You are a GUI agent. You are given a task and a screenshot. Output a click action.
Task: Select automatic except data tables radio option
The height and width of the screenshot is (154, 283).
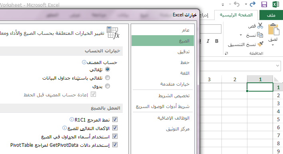point(108,78)
